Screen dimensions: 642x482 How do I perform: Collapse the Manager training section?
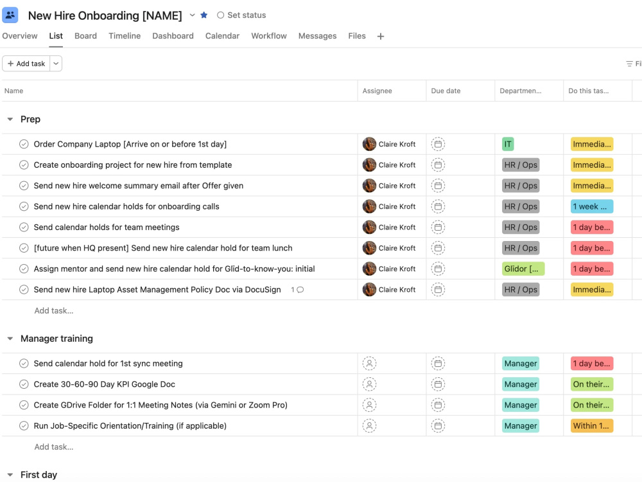[10, 339]
